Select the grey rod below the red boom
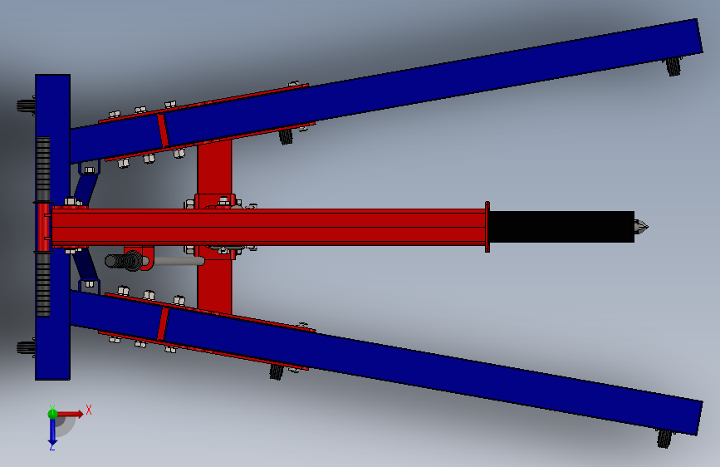The width and height of the screenshot is (720, 467). (x=179, y=261)
